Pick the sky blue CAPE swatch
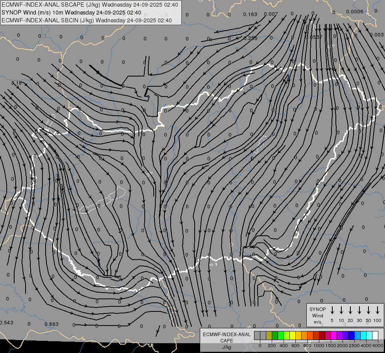The height and width of the screenshot is (353, 385). pyautogui.click(x=358, y=335)
